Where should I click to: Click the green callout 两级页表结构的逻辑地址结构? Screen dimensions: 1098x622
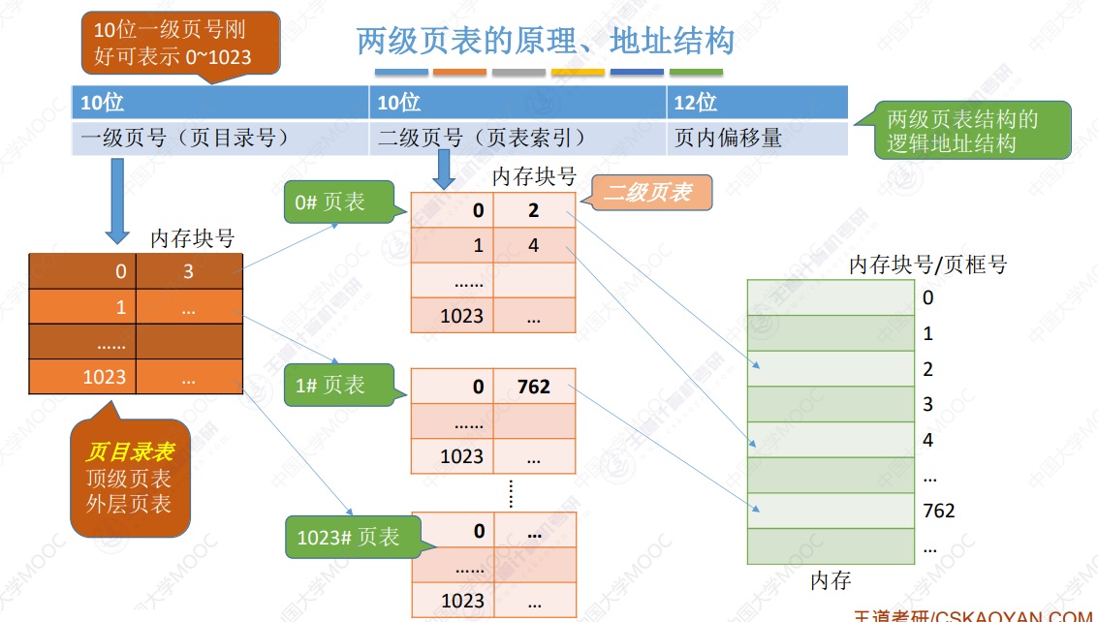tap(972, 130)
